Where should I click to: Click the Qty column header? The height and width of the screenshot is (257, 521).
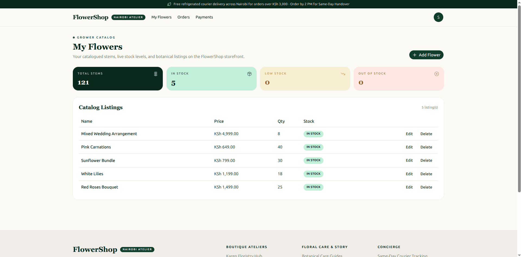point(281,121)
